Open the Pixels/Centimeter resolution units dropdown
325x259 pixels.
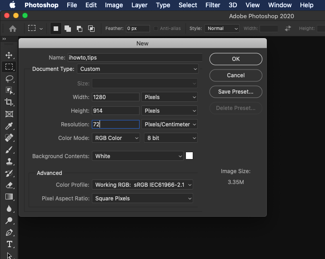(170, 124)
